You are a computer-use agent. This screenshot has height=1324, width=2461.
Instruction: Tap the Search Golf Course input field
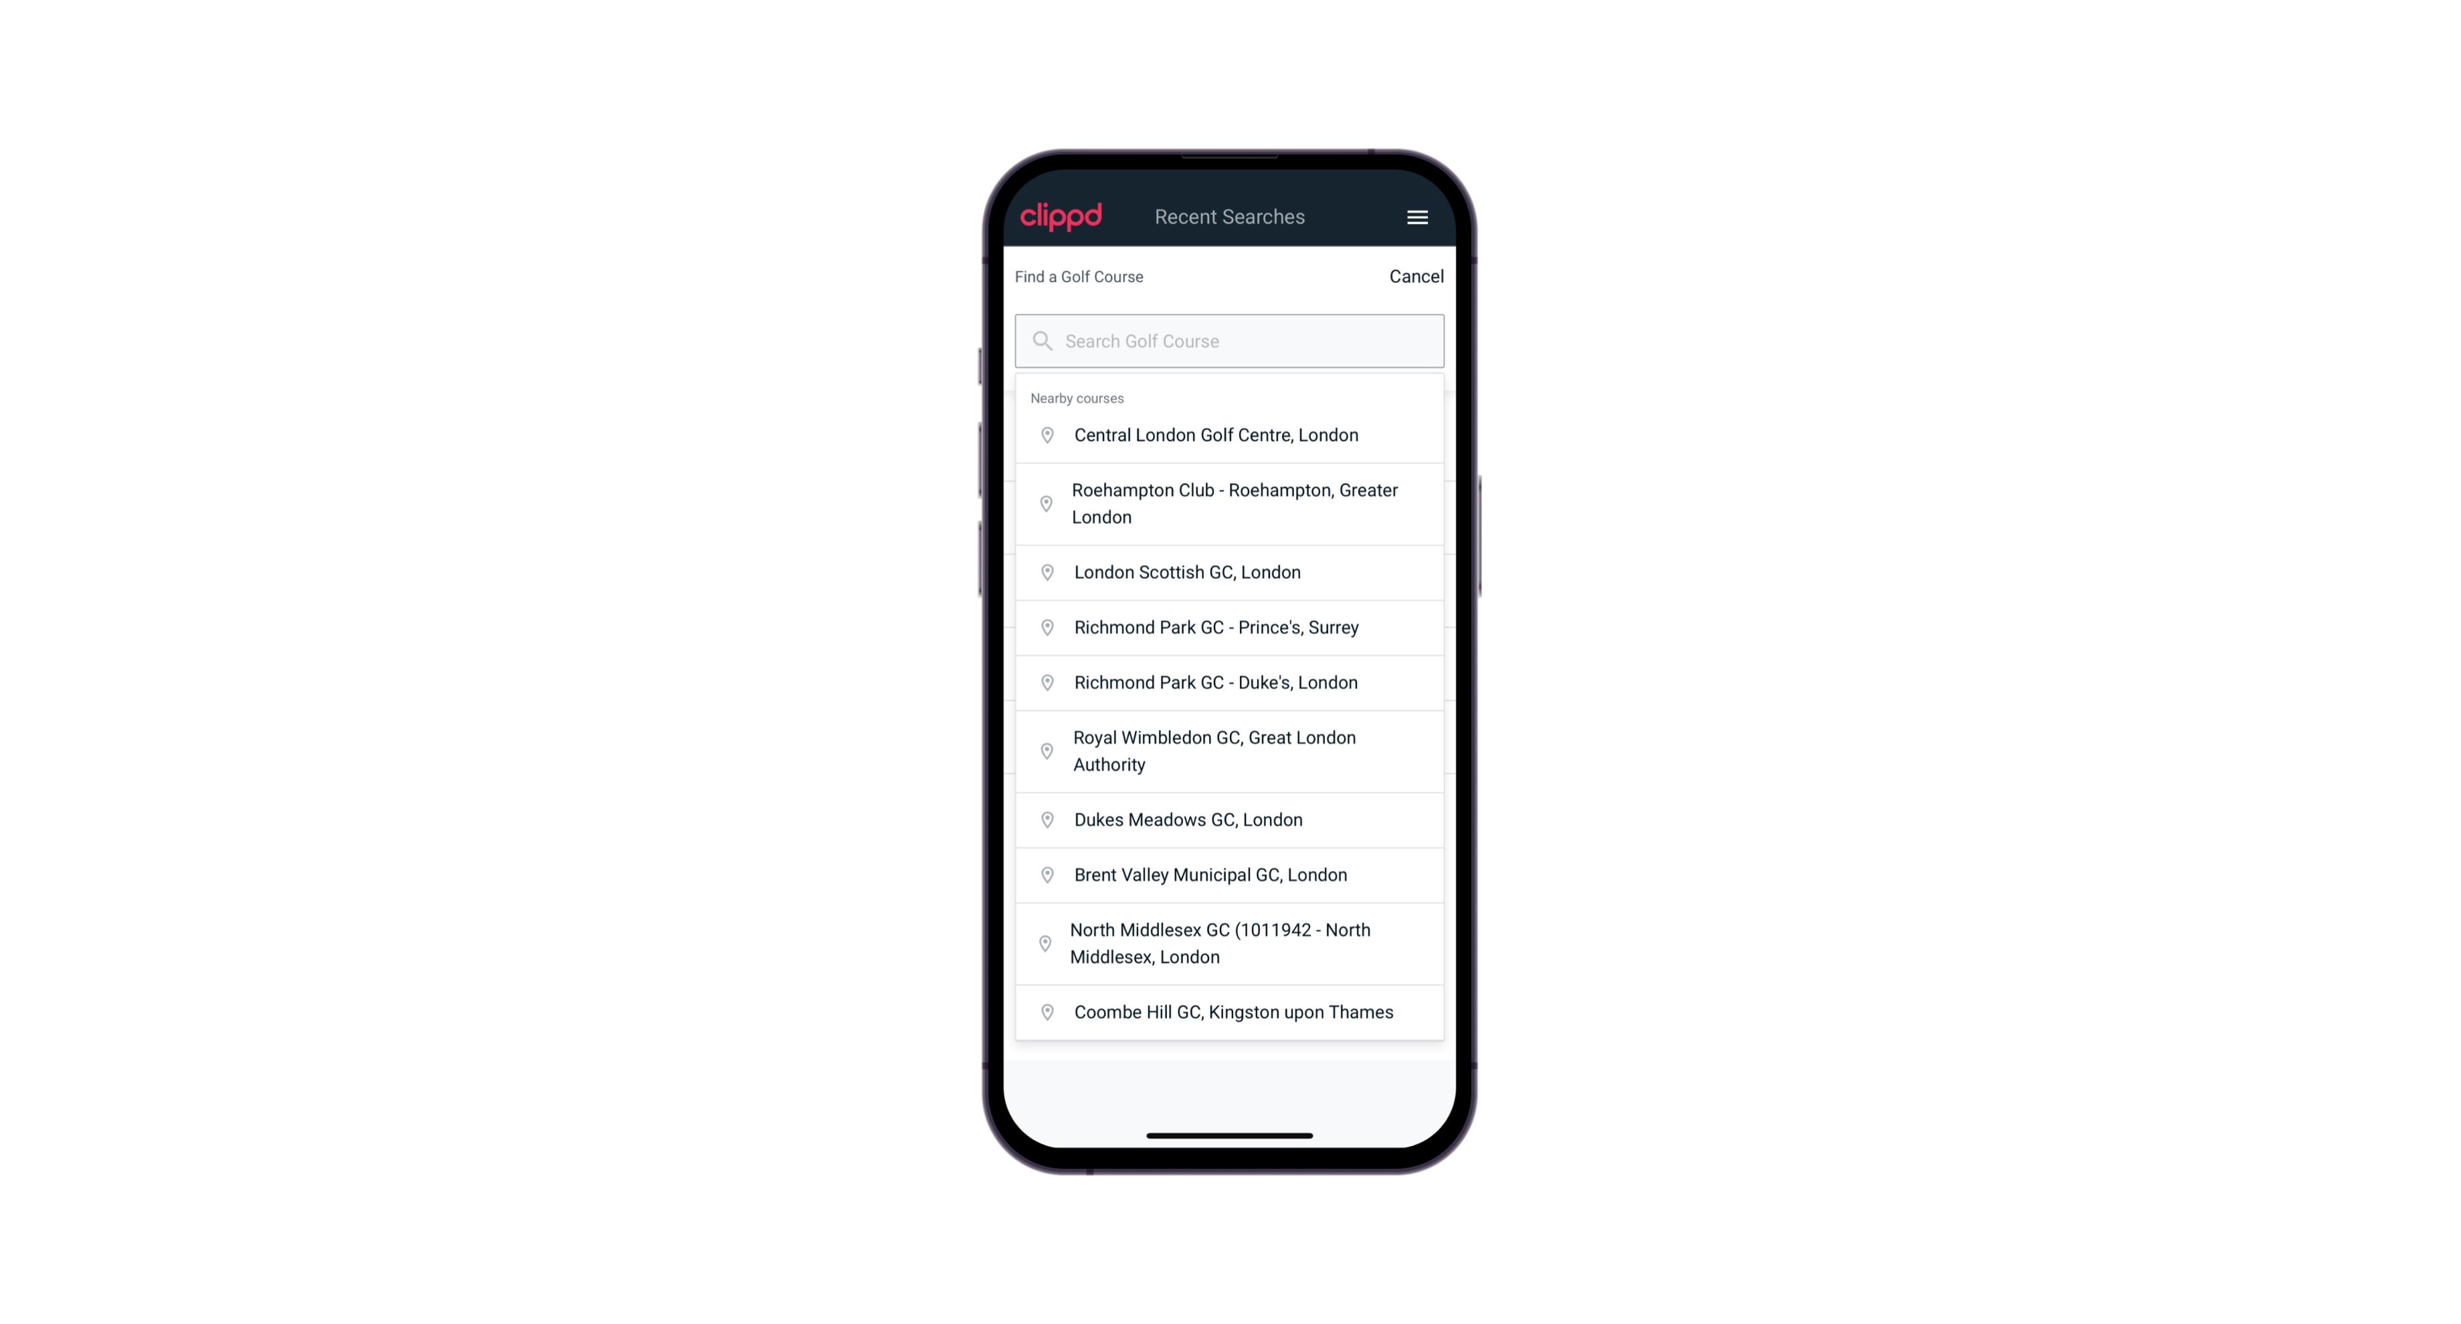coord(1230,339)
